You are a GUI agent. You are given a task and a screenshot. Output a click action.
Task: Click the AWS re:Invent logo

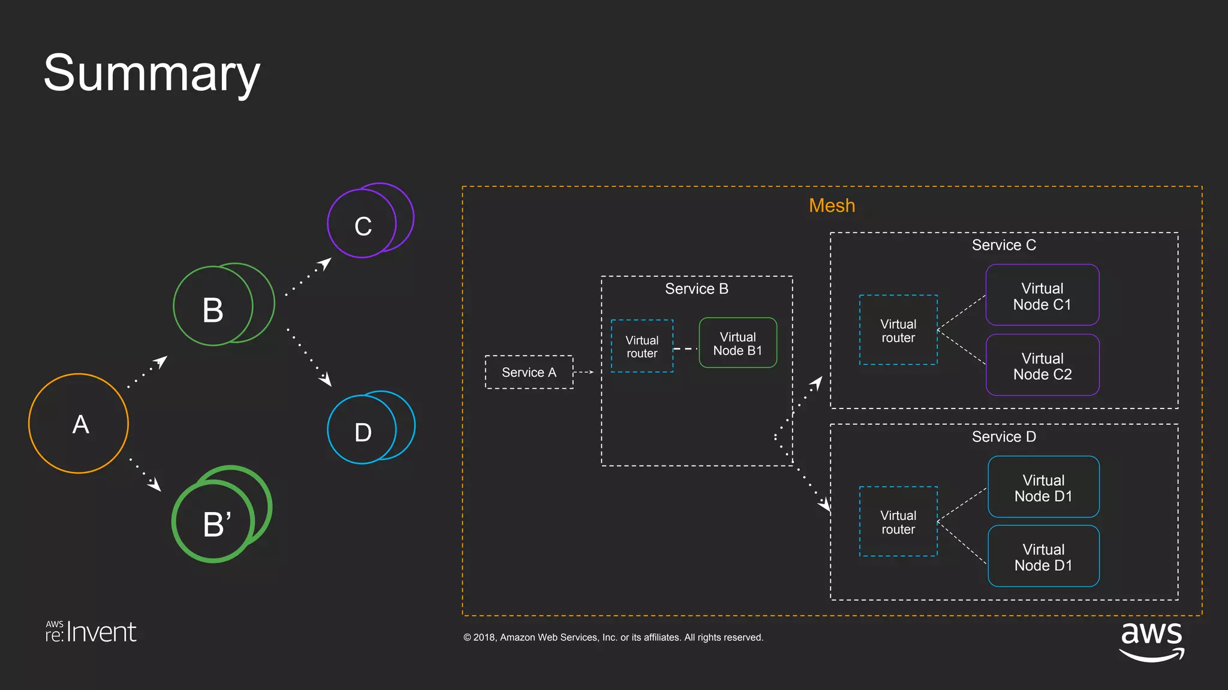pos(91,632)
